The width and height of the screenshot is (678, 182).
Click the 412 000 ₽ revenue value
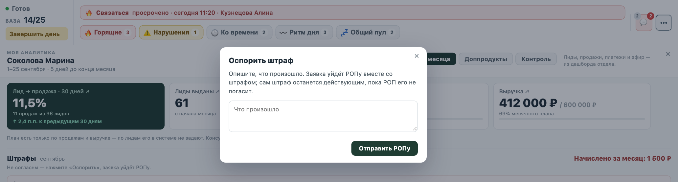(528, 103)
